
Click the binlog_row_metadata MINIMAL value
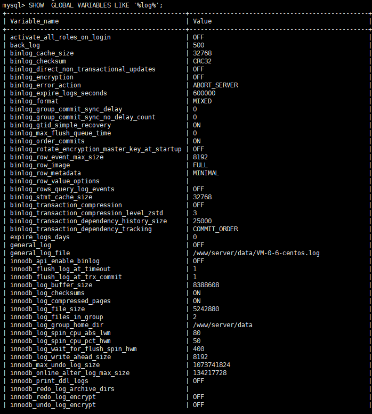[206, 173]
